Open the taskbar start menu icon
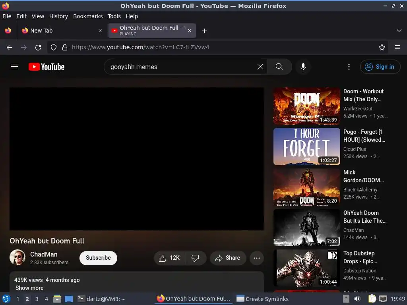 6,299
